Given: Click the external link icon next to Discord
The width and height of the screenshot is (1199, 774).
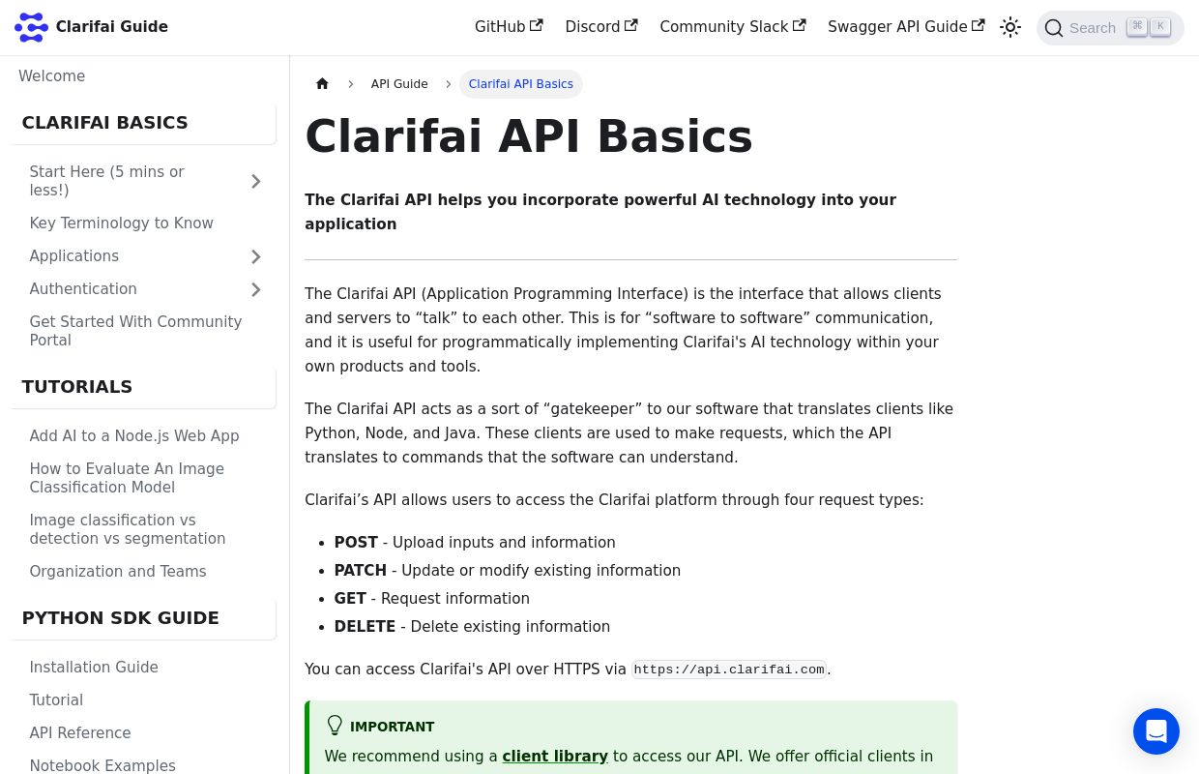Looking at the screenshot, I should [630, 26].
